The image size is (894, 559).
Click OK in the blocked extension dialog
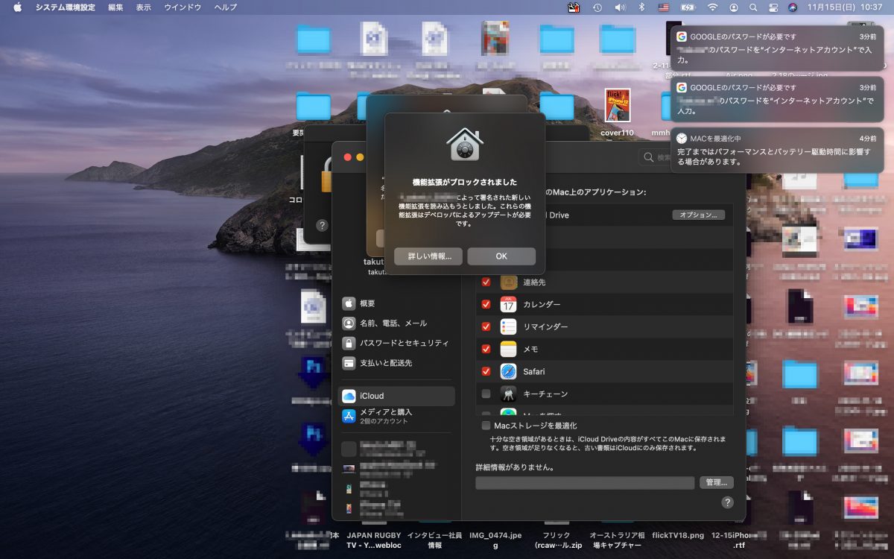501,256
